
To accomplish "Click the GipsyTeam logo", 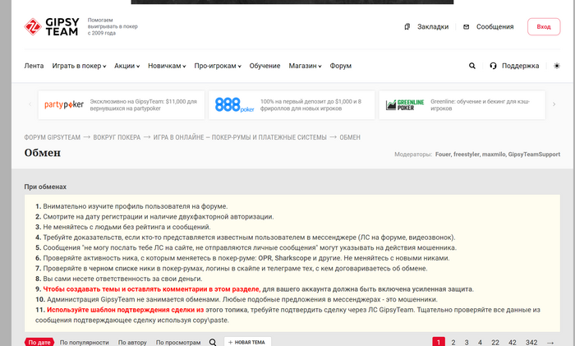I will (x=51, y=26).
